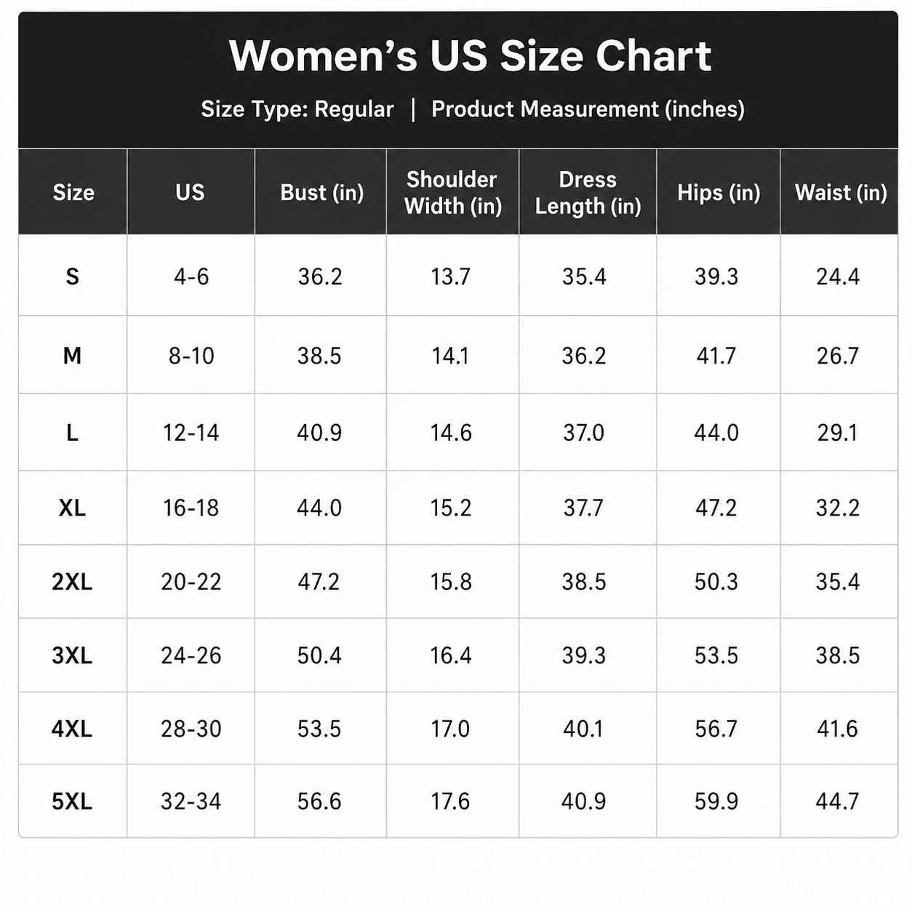Click the Shoulder Width (in) header
This screenshot has width=912, height=912.
[452, 193]
